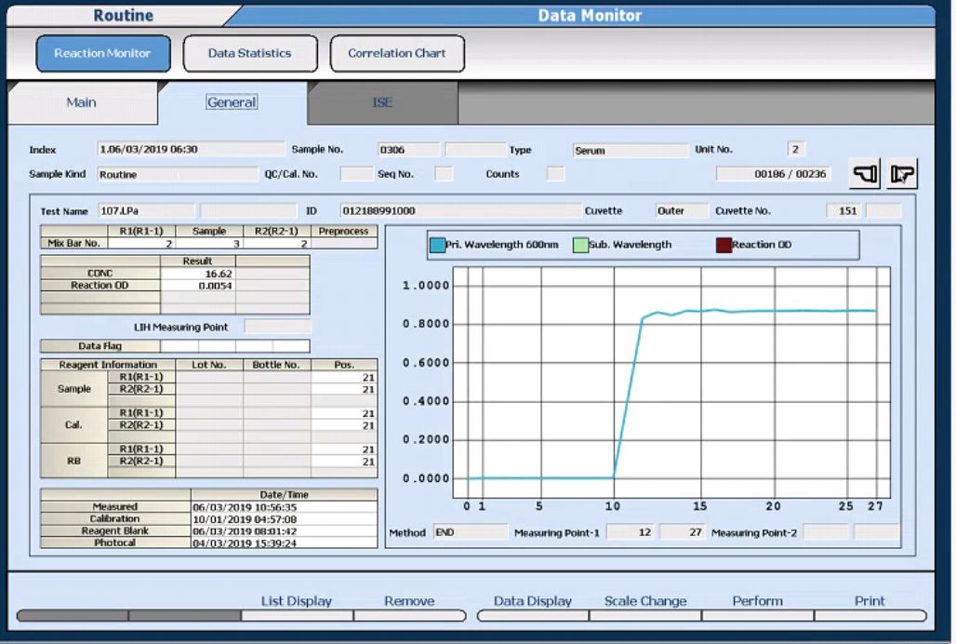Click the Reagent Information header cell
Image resolution: width=956 pixels, height=644 pixels.
pyautogui.click(x=108, y=365)
